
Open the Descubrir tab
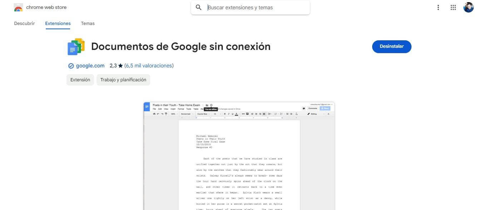point(24,23)
